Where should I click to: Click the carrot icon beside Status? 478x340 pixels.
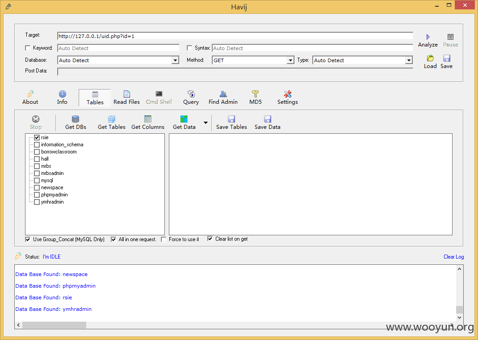pos(18,256)
